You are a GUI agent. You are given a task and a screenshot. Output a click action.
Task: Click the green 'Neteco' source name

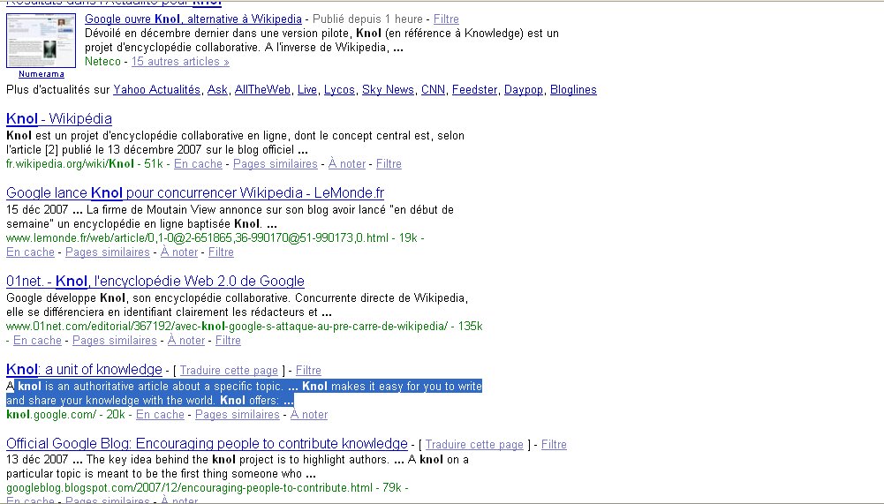(102, 62)
